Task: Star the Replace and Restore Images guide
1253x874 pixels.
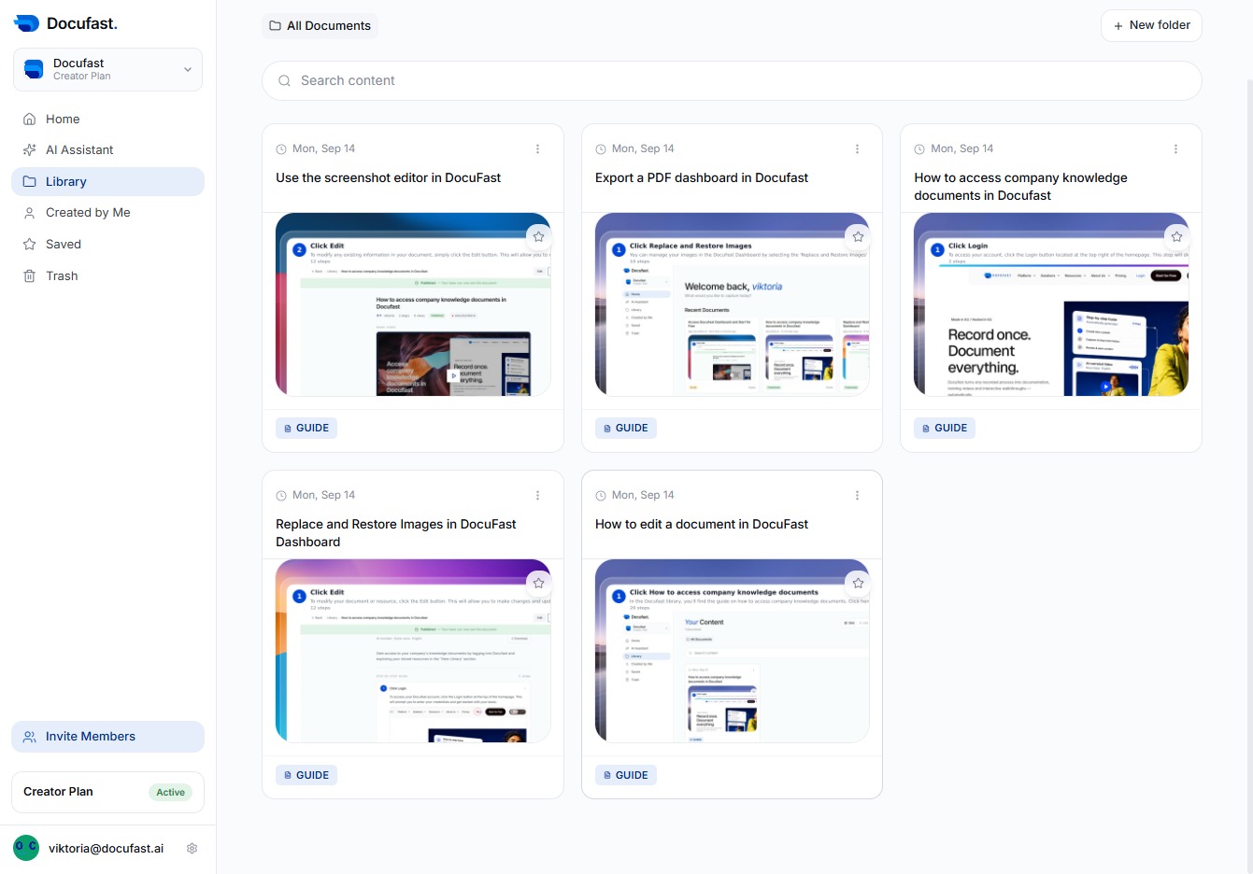Action: 538,583
